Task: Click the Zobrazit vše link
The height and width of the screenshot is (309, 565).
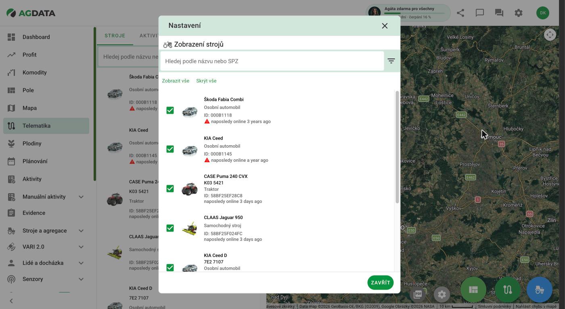Action: (x=176, y=81)
